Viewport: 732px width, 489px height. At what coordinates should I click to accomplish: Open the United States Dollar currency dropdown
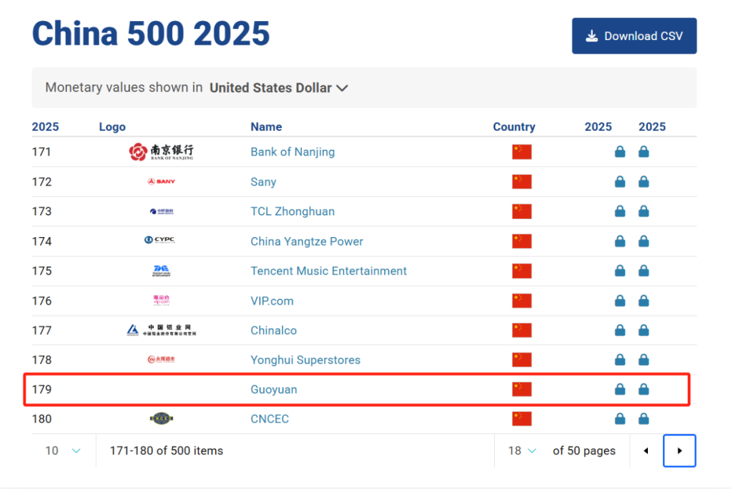coord(279,88)
